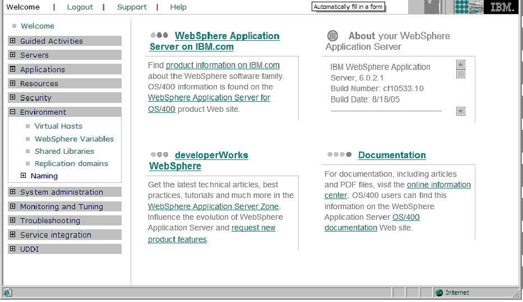The height and width of the screenshot is (302, 523).
Task: Follow product information on IBM.com link
Action: (223, 65)
